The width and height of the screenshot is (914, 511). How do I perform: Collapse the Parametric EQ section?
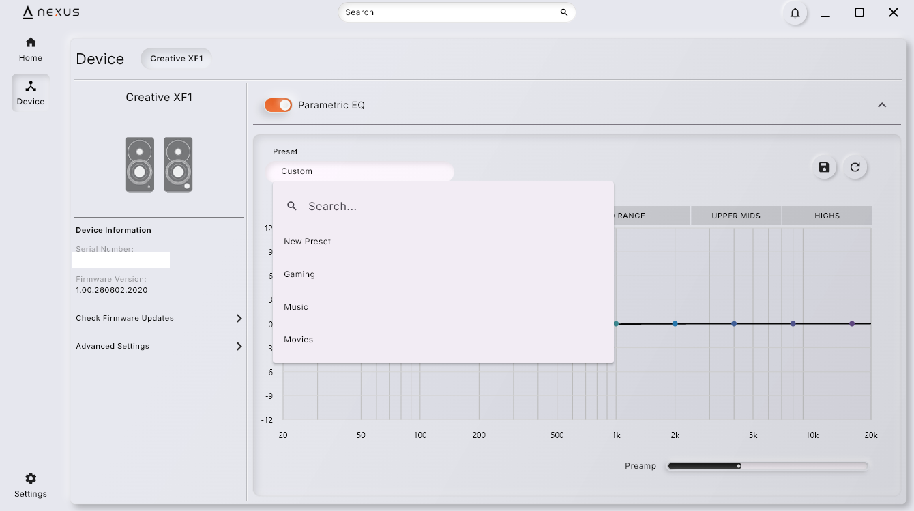(x=882, y=105)
